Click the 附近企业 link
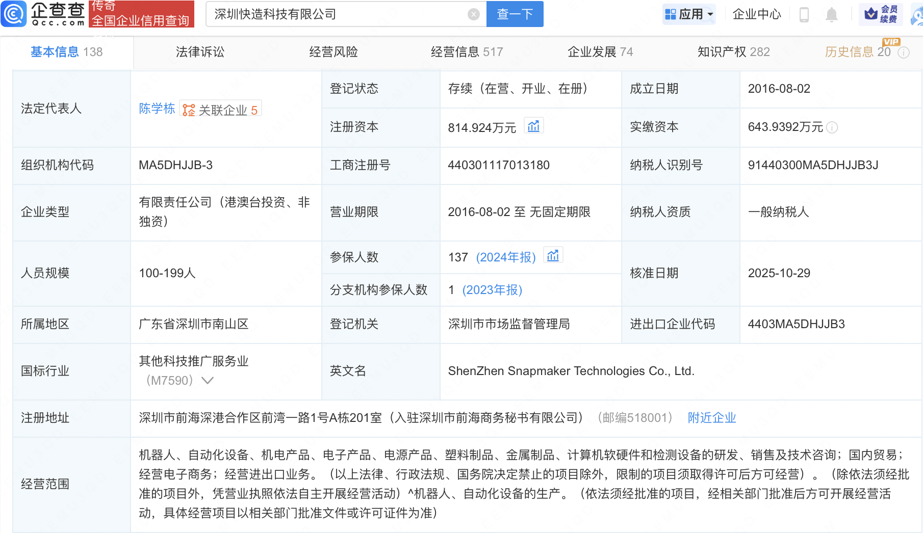This screenshot has height=533, width=923. point(711,418)
